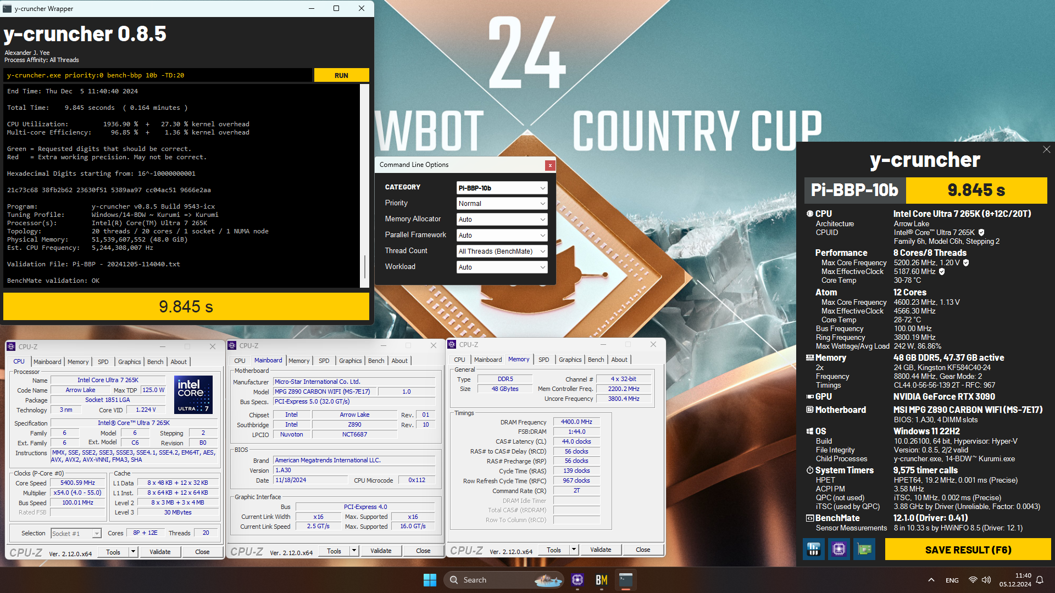Close the Command Line Options dialog
Image resolution: width=1055 pixels, height=593 pixels.
549,165
